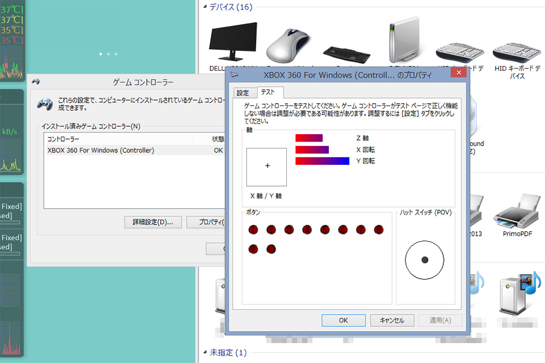Screen dimensions: 545x363
Task: Click button indicator 5
Action: point(325,229)
